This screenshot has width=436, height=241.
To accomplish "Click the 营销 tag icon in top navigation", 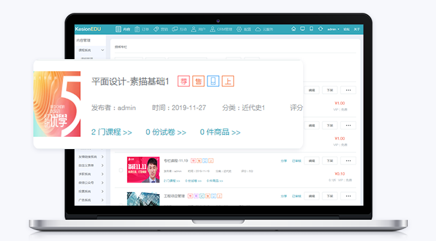I will pyautogui.click(x=156, y=29).
